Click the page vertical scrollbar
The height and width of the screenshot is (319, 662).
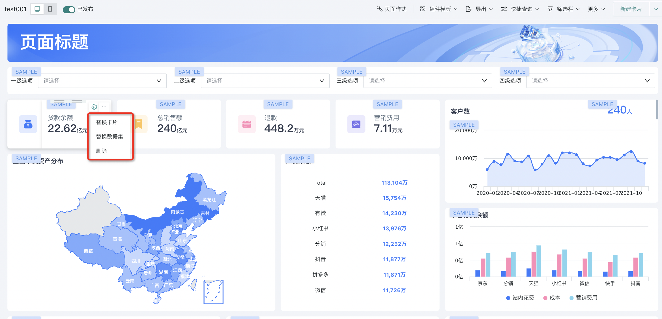coord(657,110)
